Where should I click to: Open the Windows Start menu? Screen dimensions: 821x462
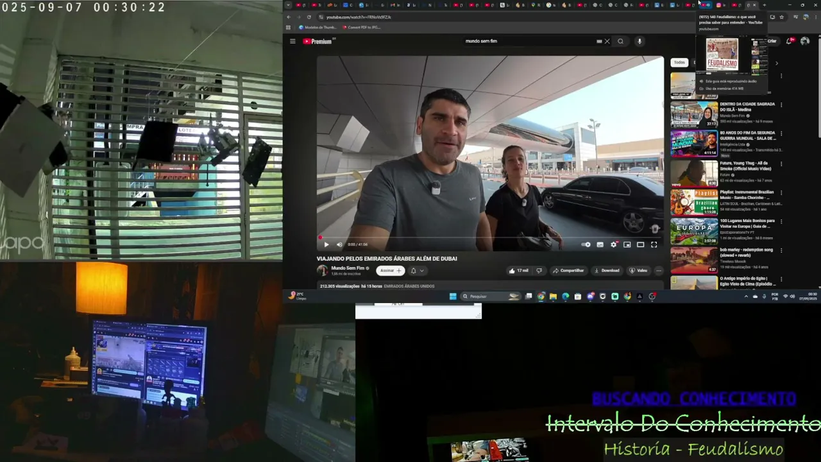[x=453, y=296]
